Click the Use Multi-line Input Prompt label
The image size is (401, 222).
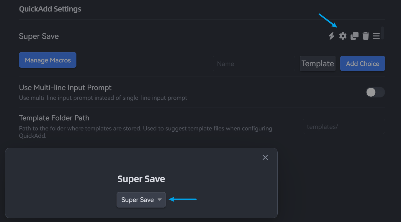point(65,88)
